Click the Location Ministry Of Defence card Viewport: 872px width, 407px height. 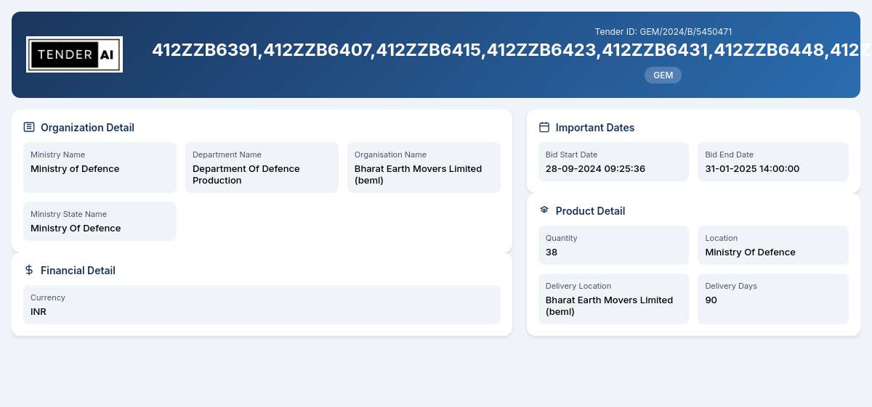pyautogui.click(x=773, y=245)
